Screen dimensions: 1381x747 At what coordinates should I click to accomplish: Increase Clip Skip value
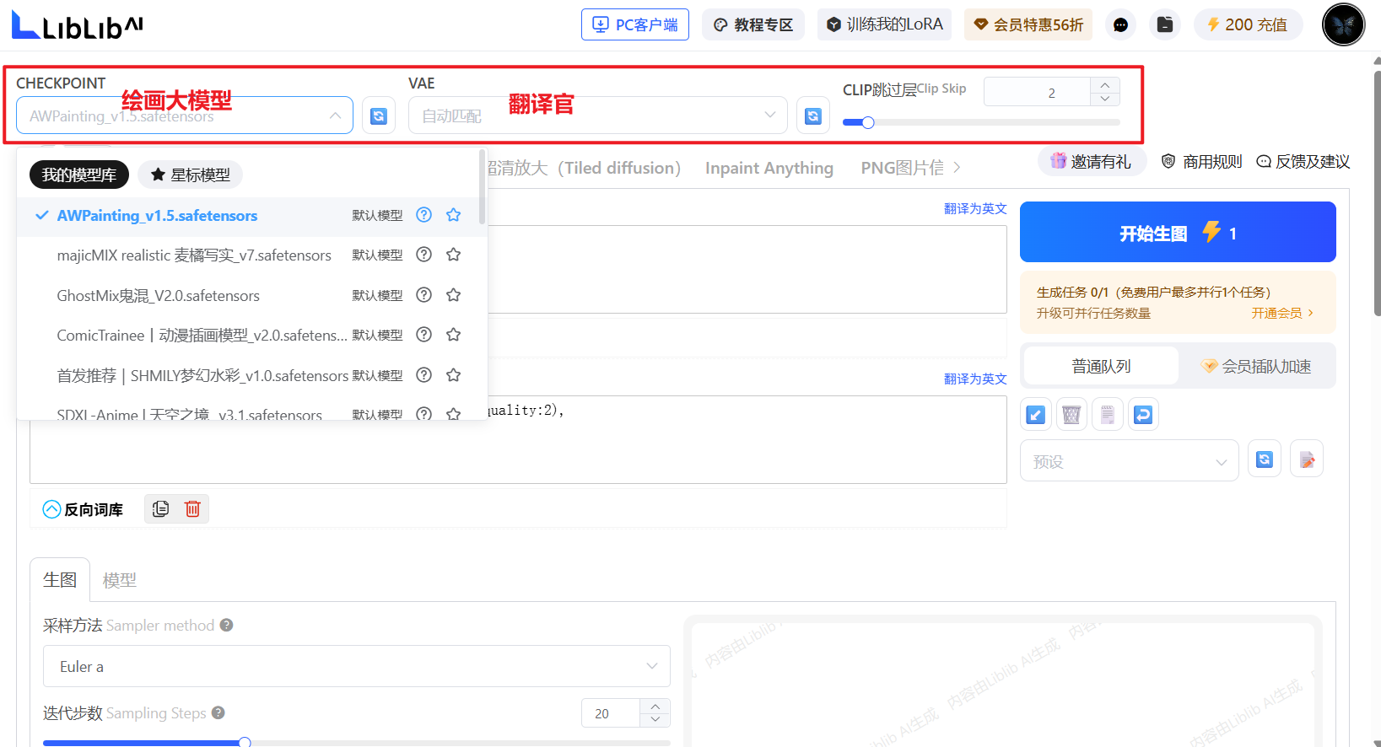pos(1105,85)
